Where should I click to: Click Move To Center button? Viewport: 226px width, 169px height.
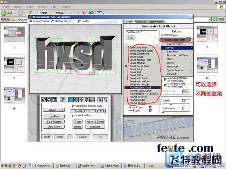pos(95,122)
